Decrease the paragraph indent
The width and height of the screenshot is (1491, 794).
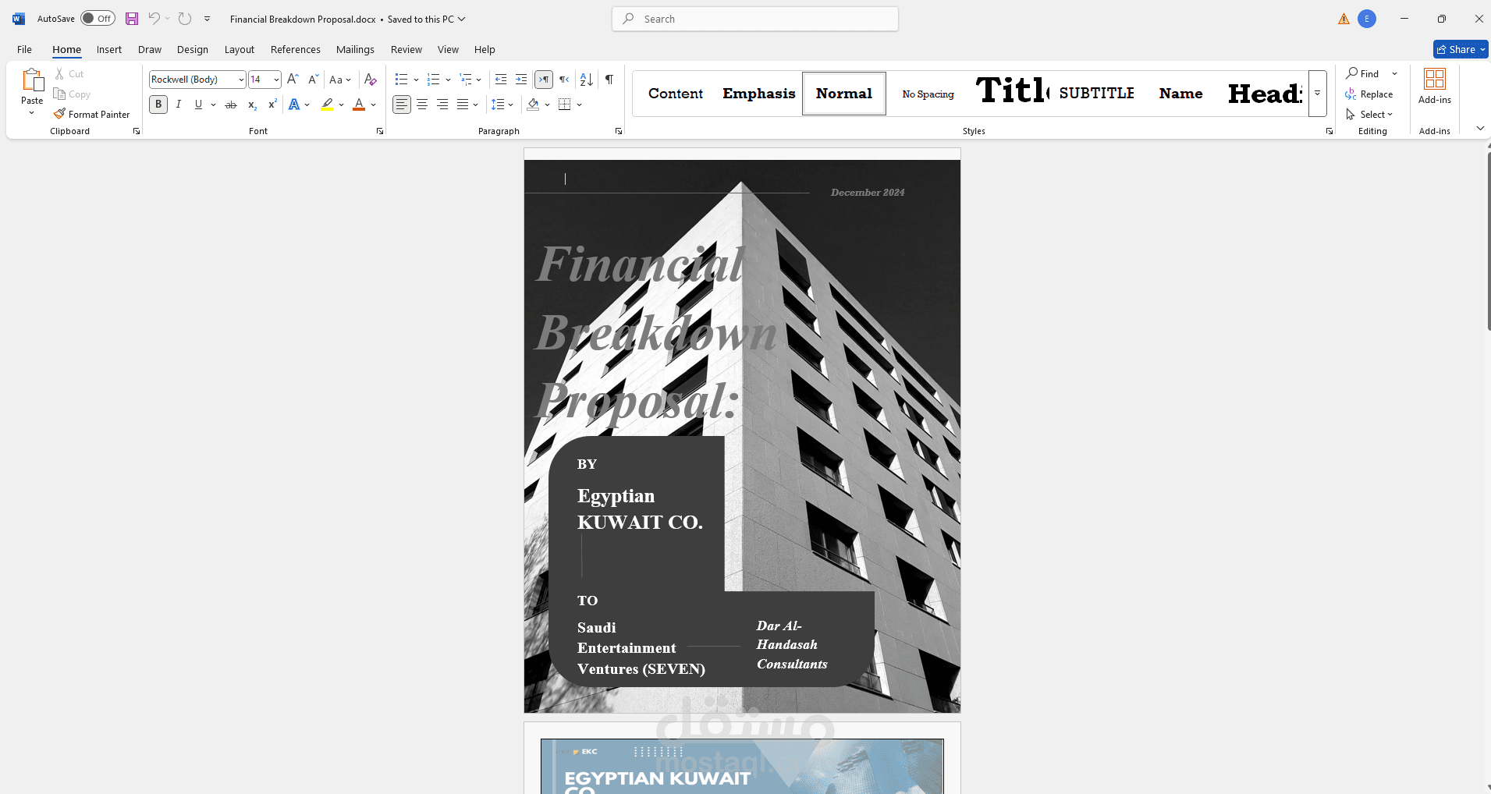point(501,79)
